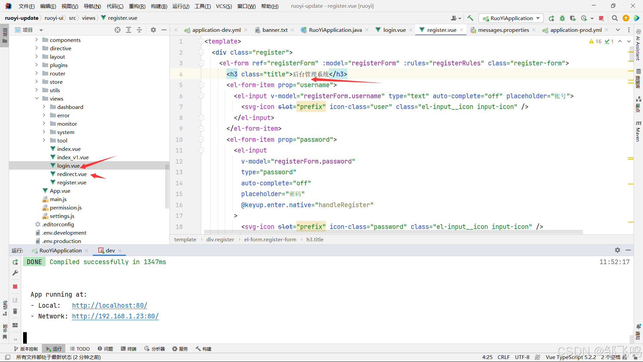The width and height of the screenshot is (643, 362).
Task: Open the RuoYiApplication run configuration dropdown
Action: [511, 18]
